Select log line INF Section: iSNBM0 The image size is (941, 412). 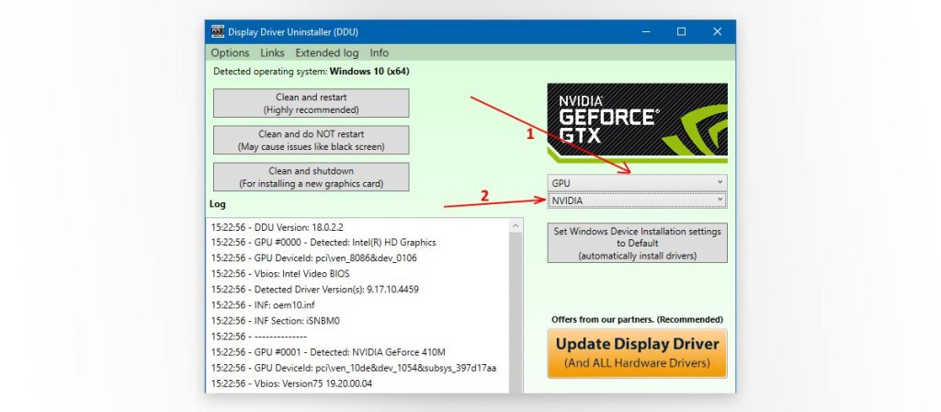(275, 321)
